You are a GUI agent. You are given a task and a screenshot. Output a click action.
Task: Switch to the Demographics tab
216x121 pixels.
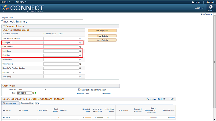point(27,103)
